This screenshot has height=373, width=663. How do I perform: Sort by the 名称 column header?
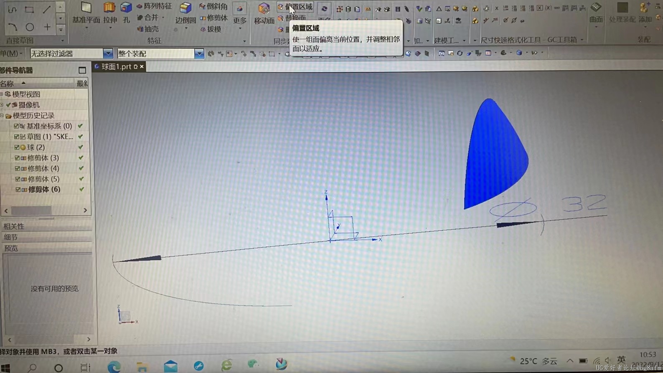tap(37, 84)
